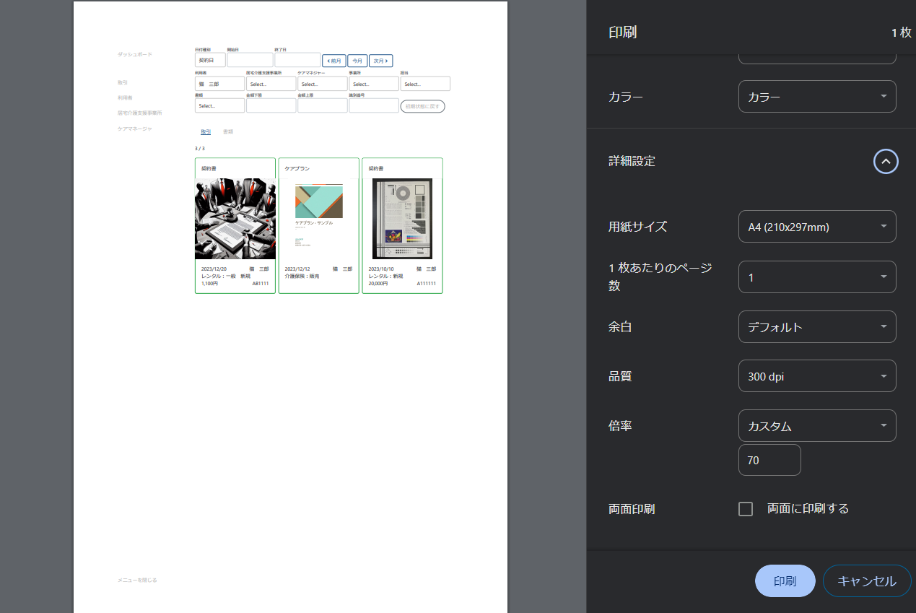Click the 次月 navigation button
This screenshot has width=916, height=613.
(x=380, y=61)
